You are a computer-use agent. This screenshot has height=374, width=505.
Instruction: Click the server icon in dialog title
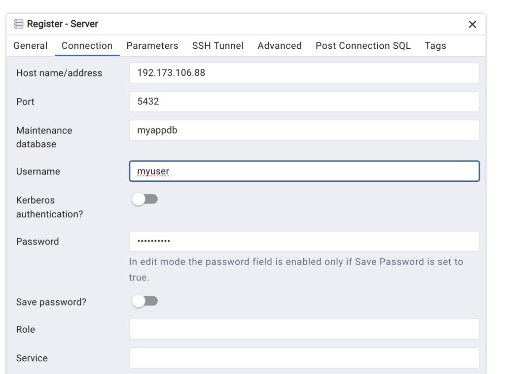coord(19,24)
